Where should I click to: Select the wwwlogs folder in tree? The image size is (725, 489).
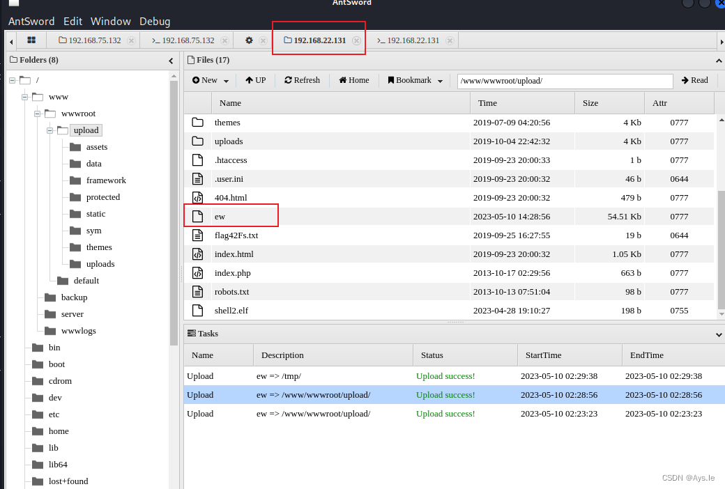(x=78, y=331)
